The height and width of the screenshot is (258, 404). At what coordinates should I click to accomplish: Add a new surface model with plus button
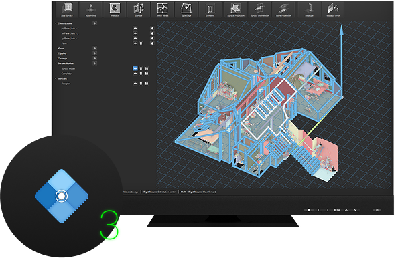click(x=95, y=63)
